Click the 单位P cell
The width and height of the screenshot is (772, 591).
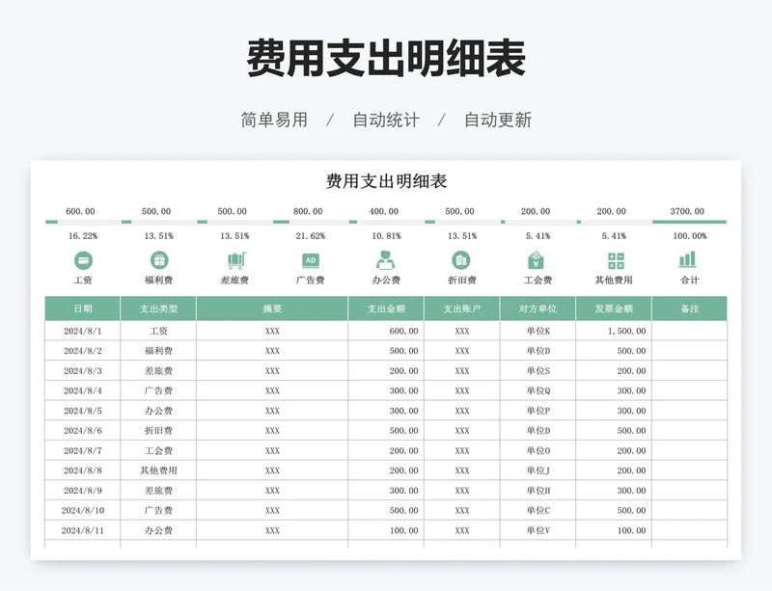(538, 411)
